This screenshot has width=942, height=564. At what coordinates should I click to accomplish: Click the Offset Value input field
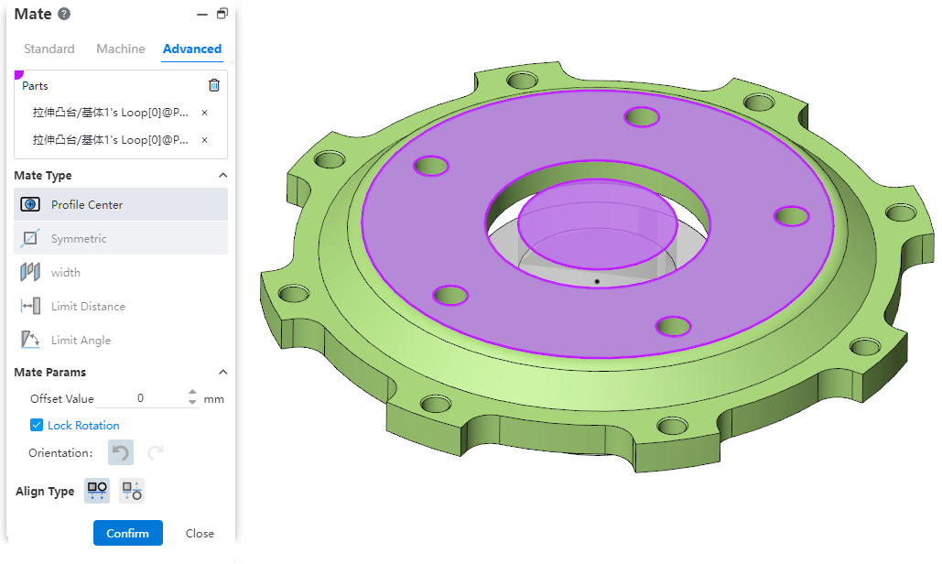pyautogui.click(x=141, y=398)
